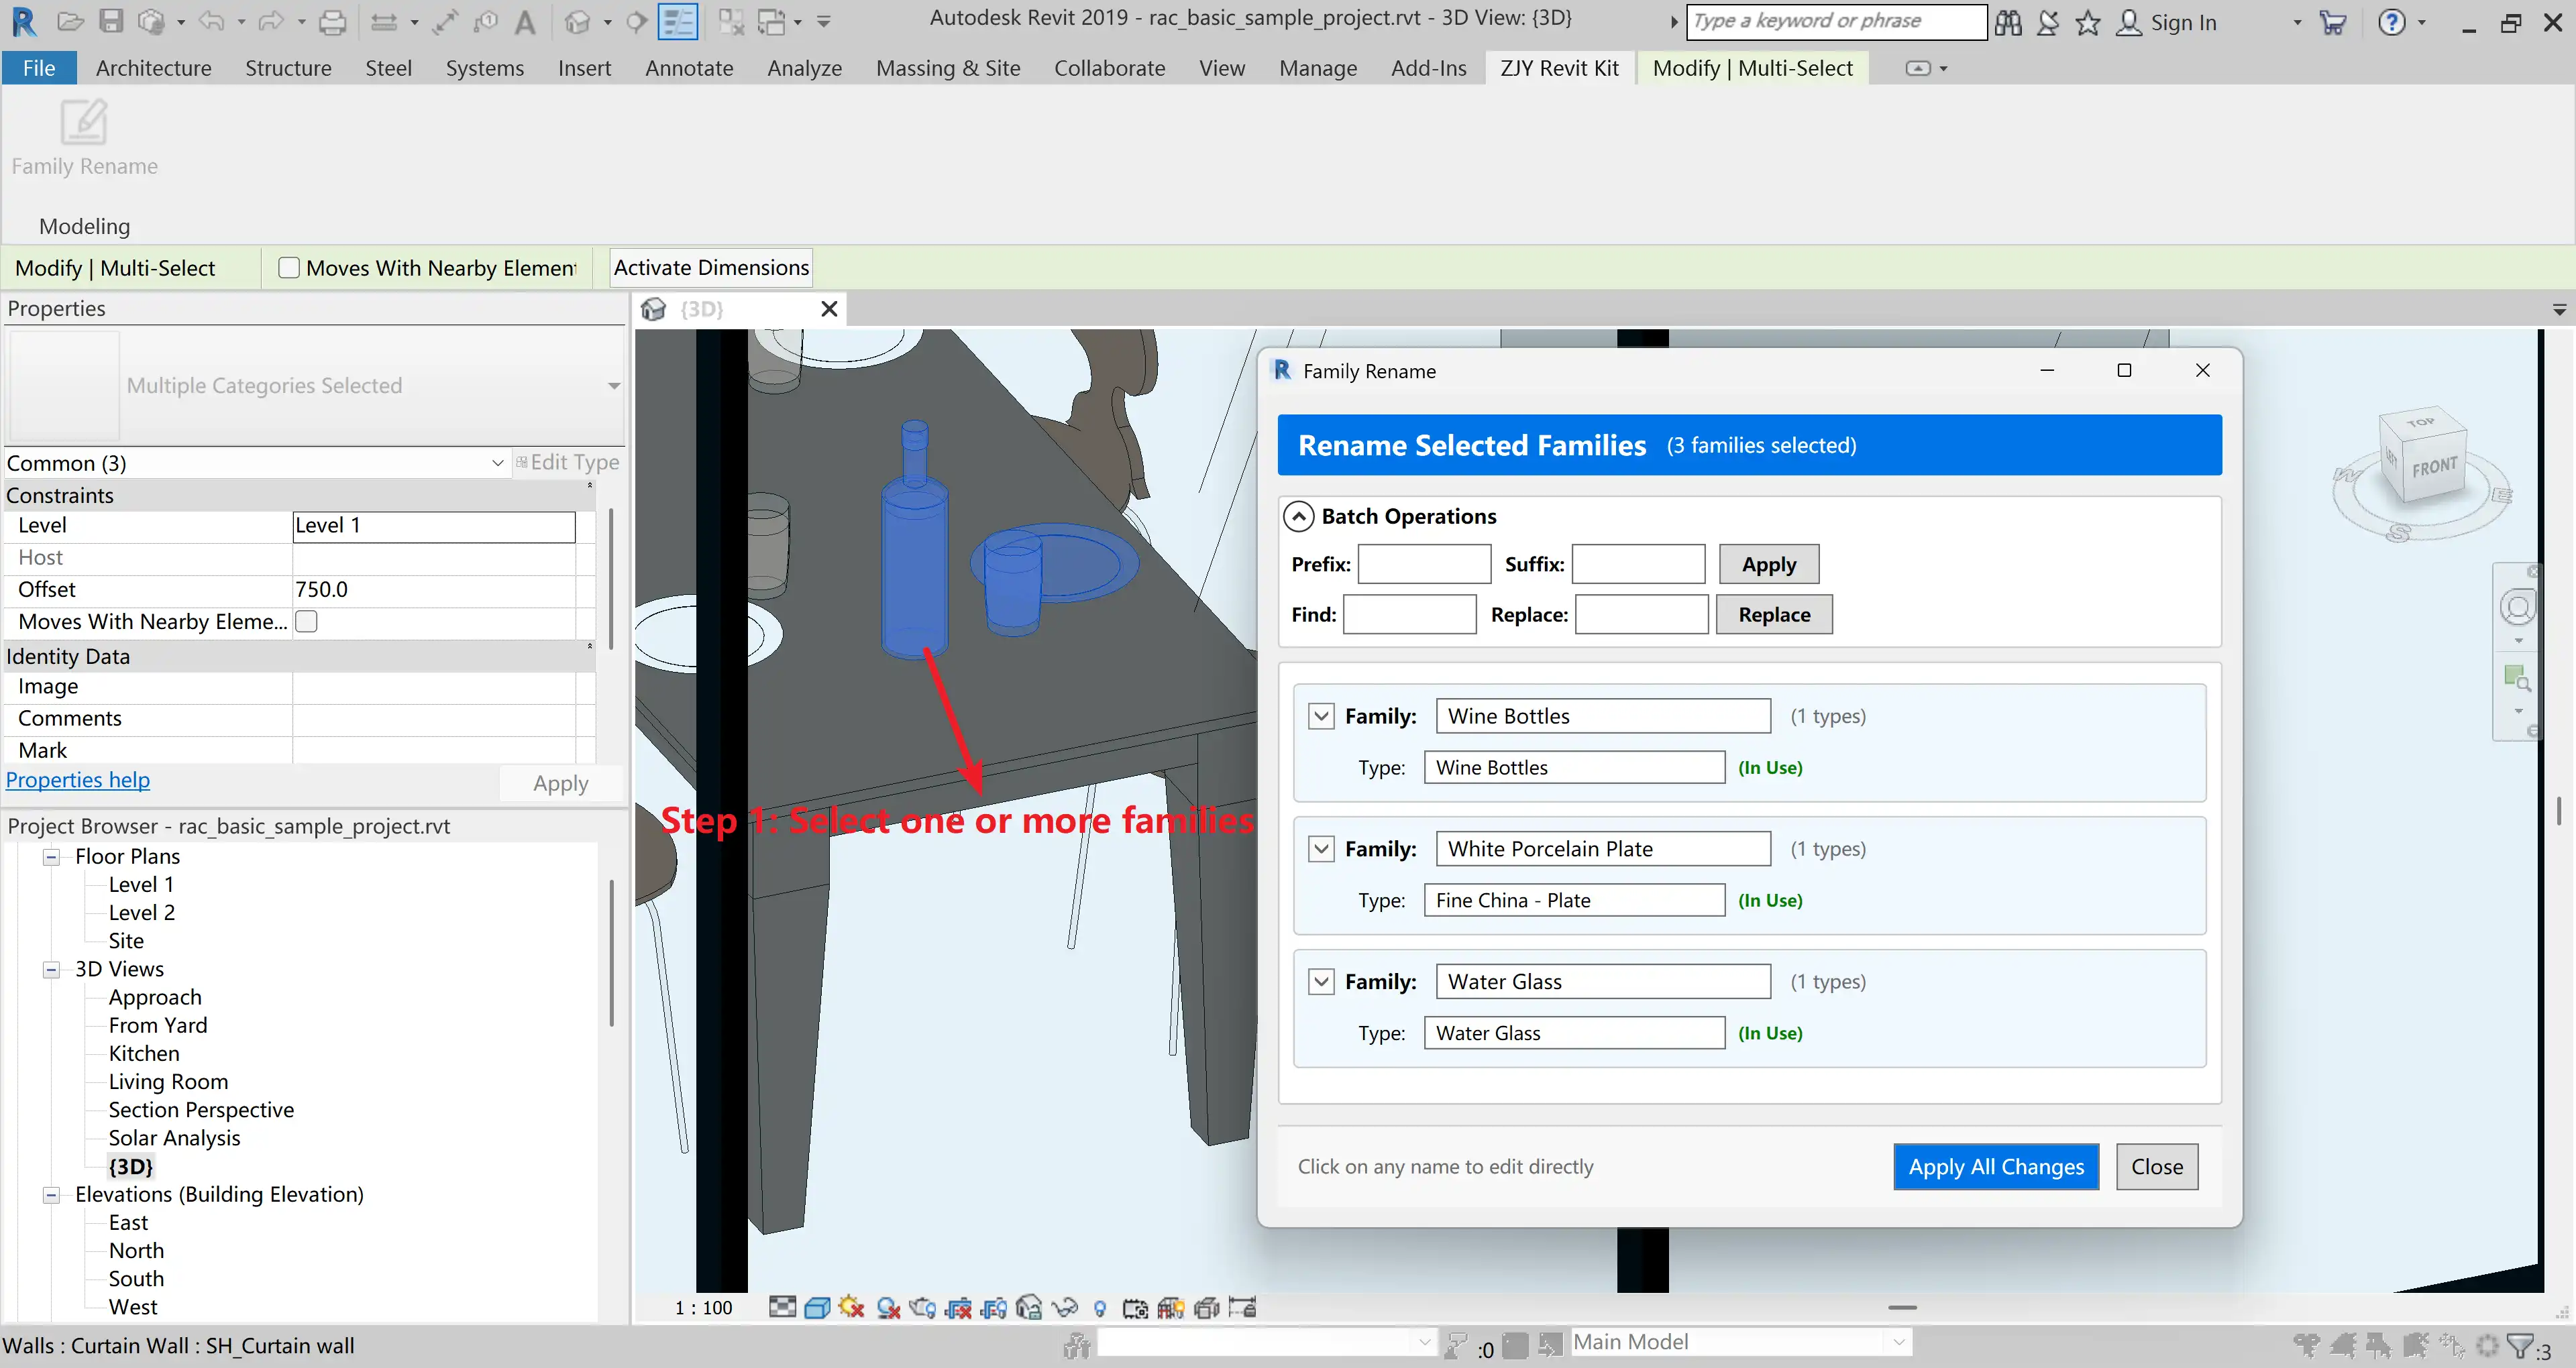Click the ViewCube FRONT face
The width and height of the screenshot is (2576, 1368).
click(x=2434, y=467)
